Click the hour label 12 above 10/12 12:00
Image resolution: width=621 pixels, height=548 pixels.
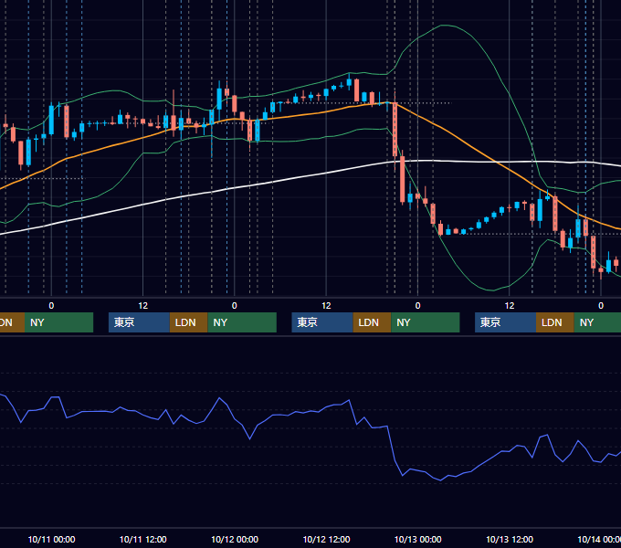(326, 306)
